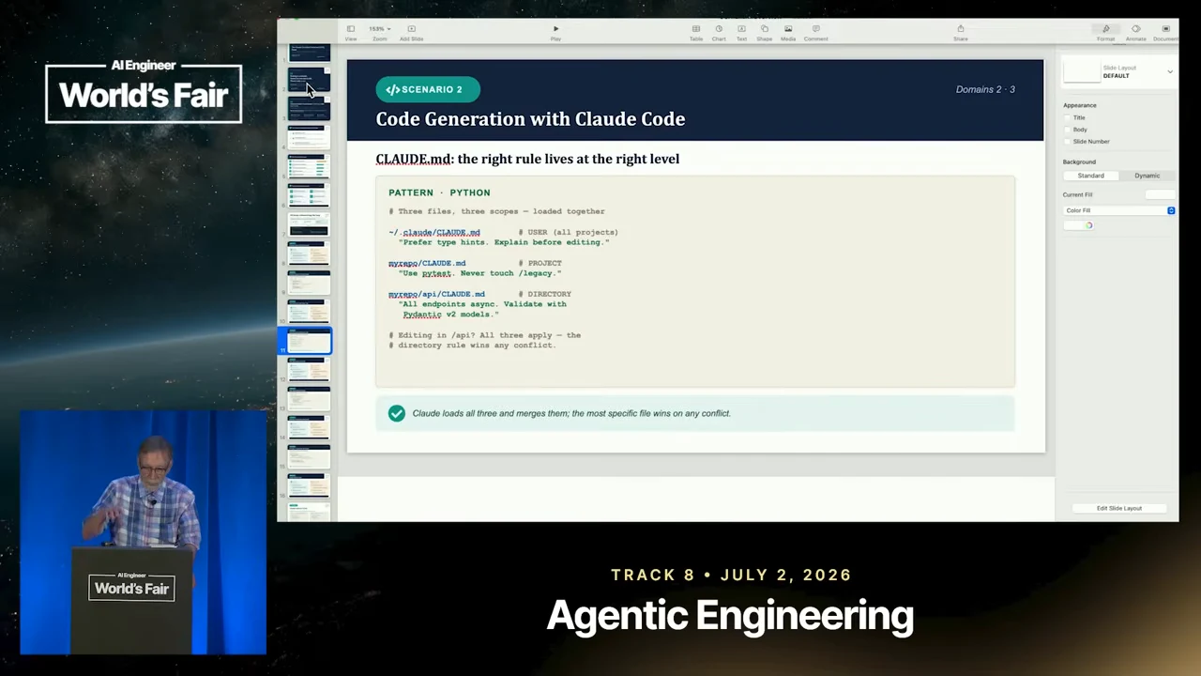Select slide 16 thumbnail in navigator
The width and height of the screenshot is (1201, 676).
point(309,485)
